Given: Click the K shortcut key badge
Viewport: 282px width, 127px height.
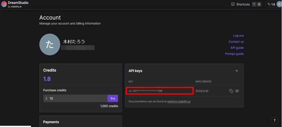Looking at the screenshot, I should (x=259, y=4).
